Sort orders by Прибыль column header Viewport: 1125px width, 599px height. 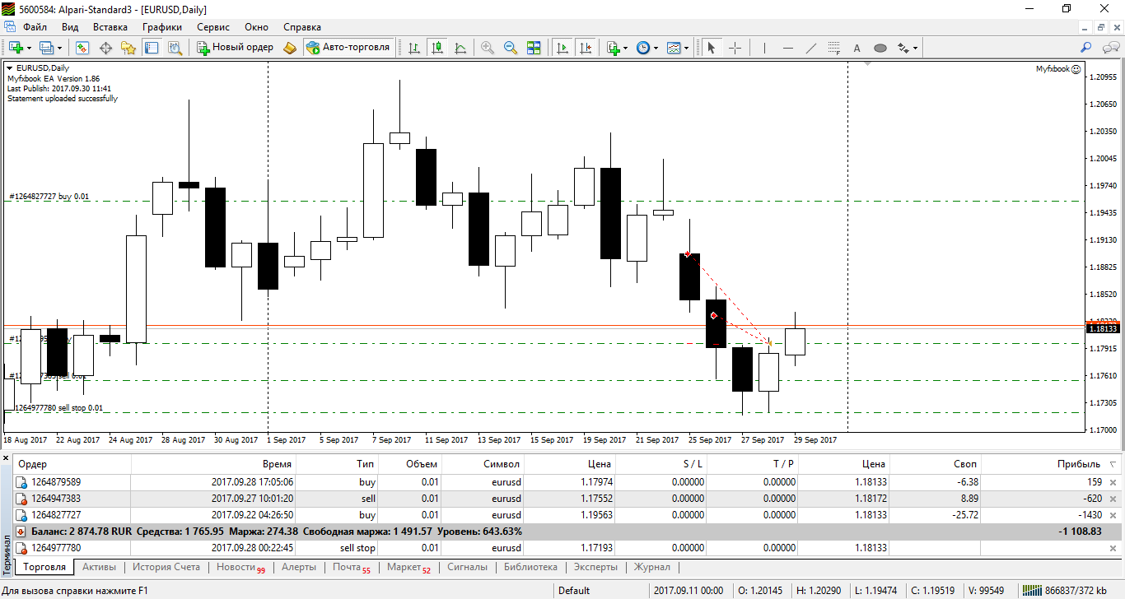tap(1079, 464)
